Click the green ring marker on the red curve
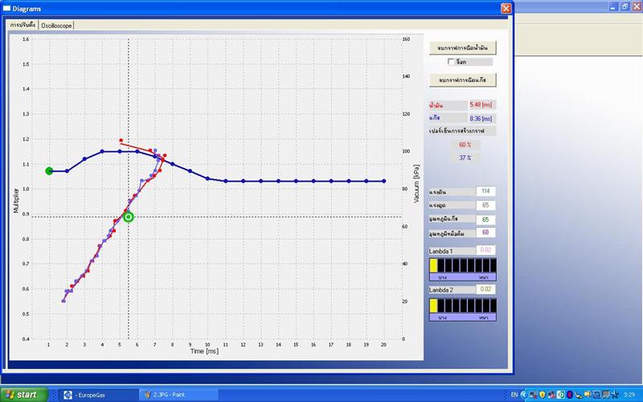 tap(129, 217)
